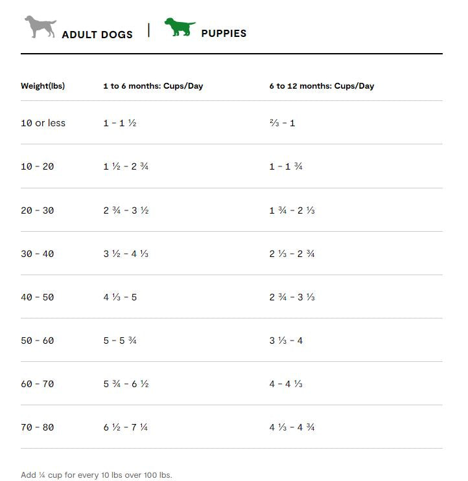Click the 50 - 60 weight row label
The image size is (468, 481).
pyautogui.click(x=37, y=341)
